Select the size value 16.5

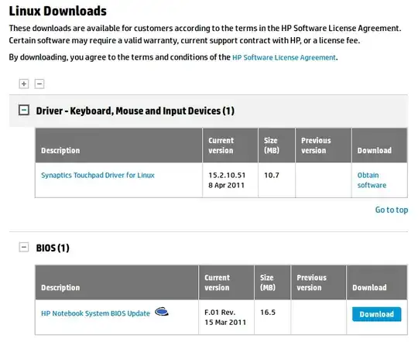268,312
